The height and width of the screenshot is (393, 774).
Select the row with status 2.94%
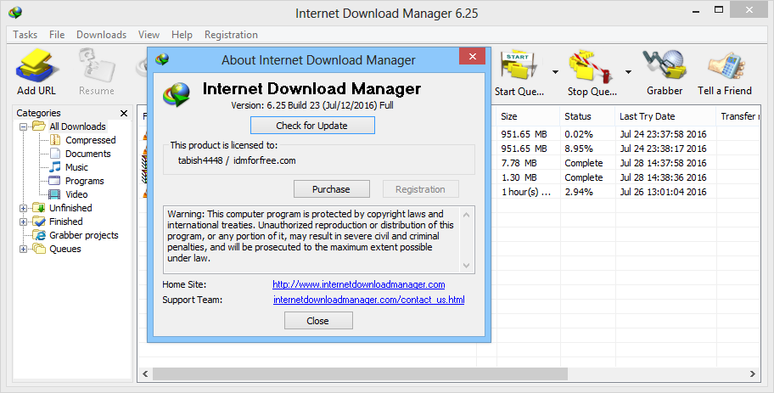[579, 192]
